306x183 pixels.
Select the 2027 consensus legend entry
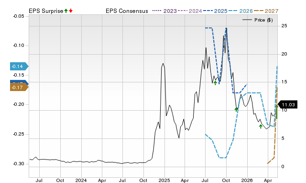click(x=266, y=11)
